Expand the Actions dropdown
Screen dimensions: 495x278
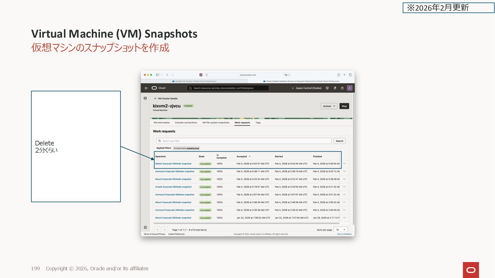pos(329,106)
